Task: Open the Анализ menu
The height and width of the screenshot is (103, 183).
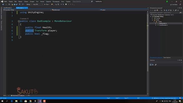Action: [42, 1]
